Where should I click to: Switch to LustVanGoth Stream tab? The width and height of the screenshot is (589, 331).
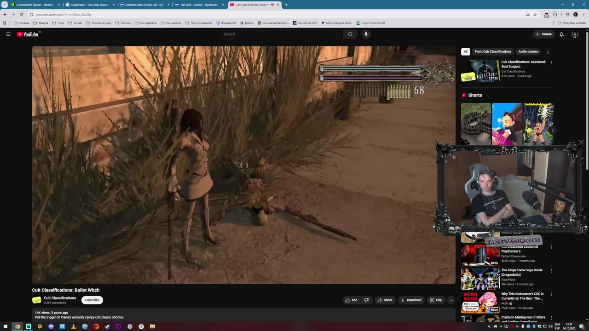(35, 5)
